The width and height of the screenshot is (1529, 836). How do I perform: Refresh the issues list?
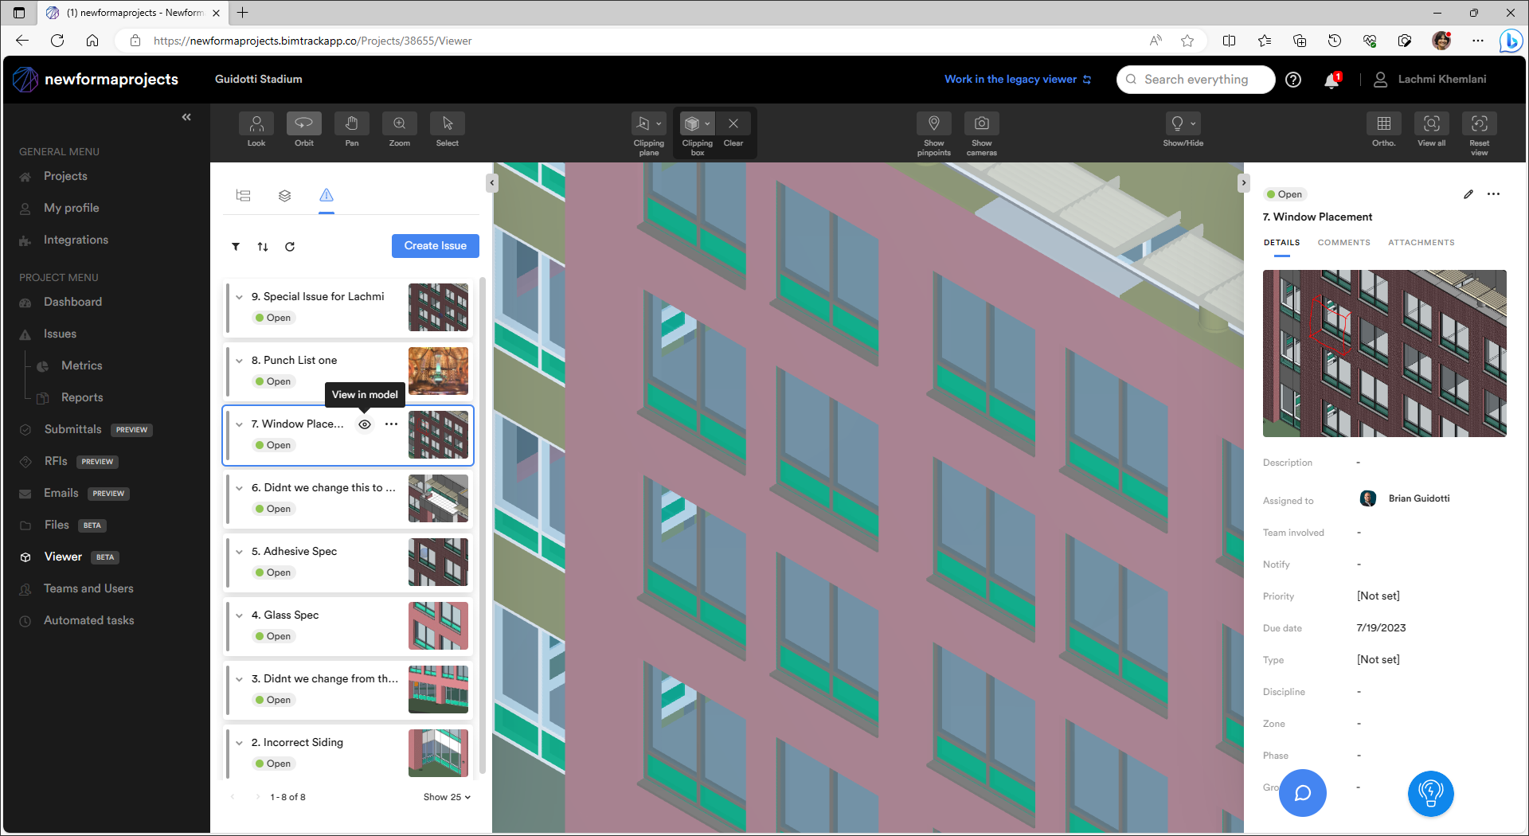click(290, 247)
